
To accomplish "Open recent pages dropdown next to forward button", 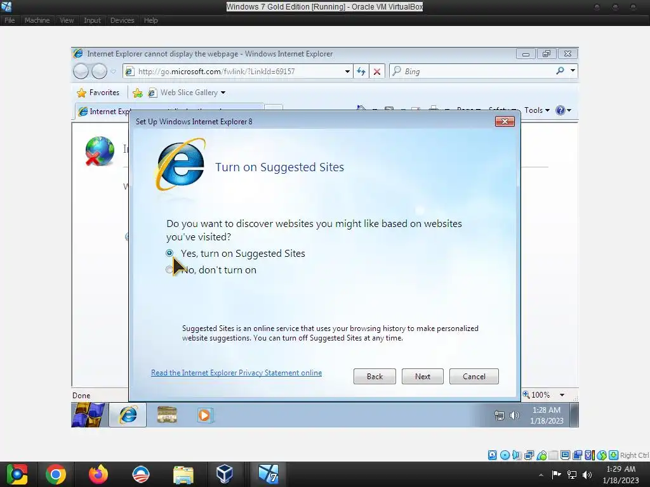I will [113, 72].
